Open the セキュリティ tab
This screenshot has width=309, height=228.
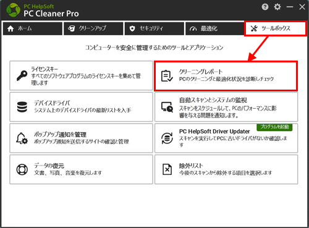click(x=154, y=28)
